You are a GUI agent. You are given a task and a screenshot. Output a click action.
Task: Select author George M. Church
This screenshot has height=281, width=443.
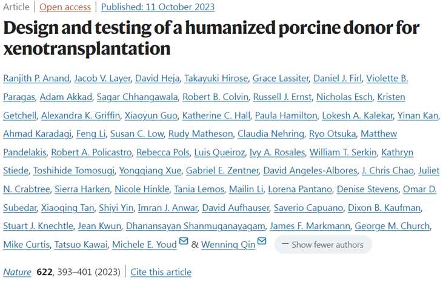392,226
